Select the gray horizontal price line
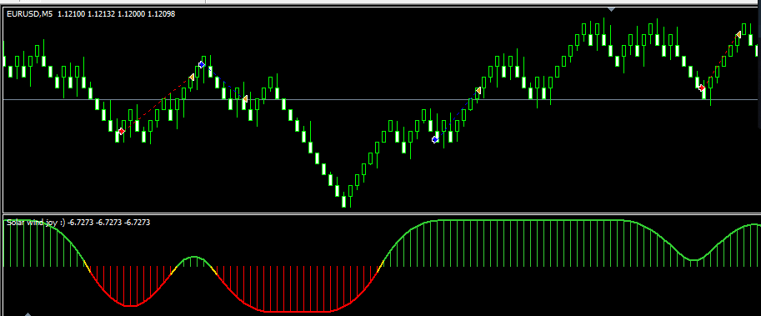This screenshot has height=316, width=761. point(380,99)
